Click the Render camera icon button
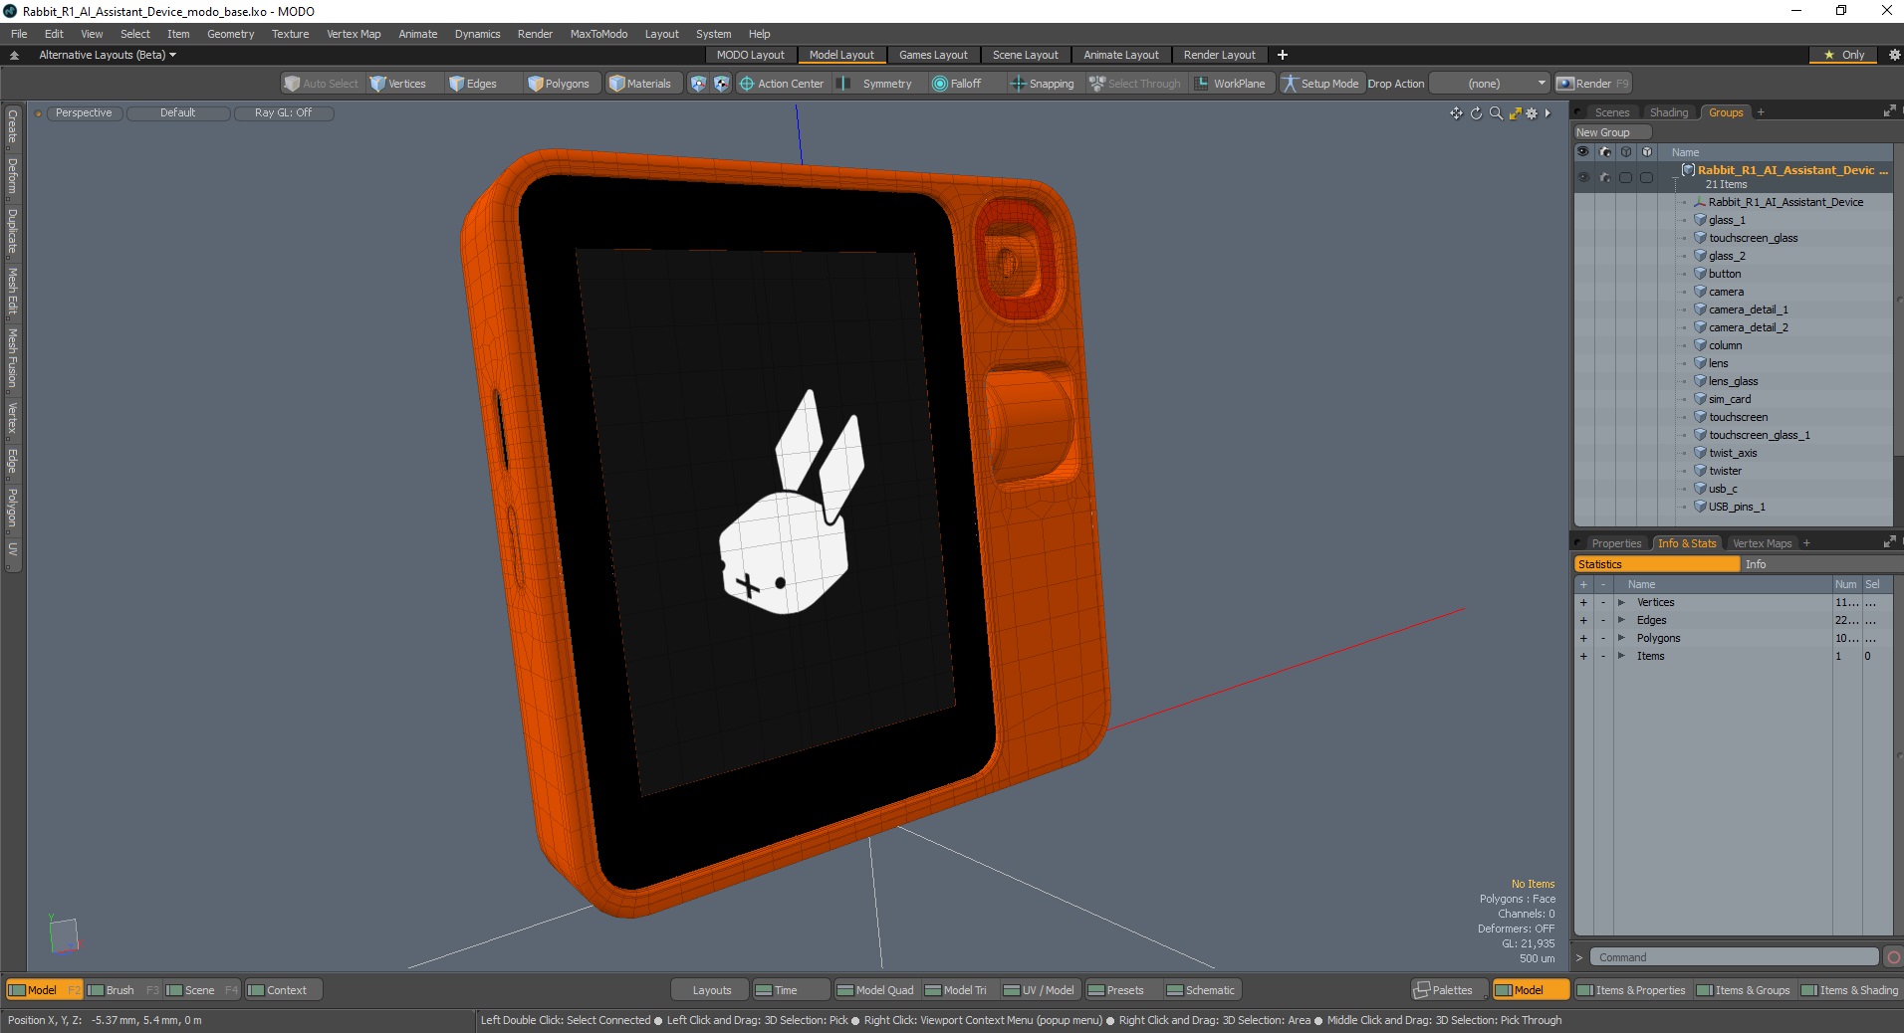 (1592, 84)
